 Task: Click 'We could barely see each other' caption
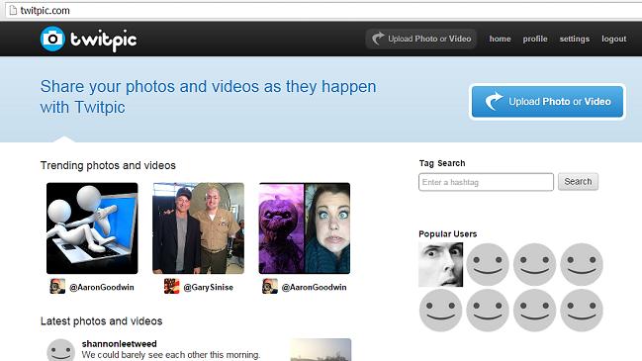171,355
